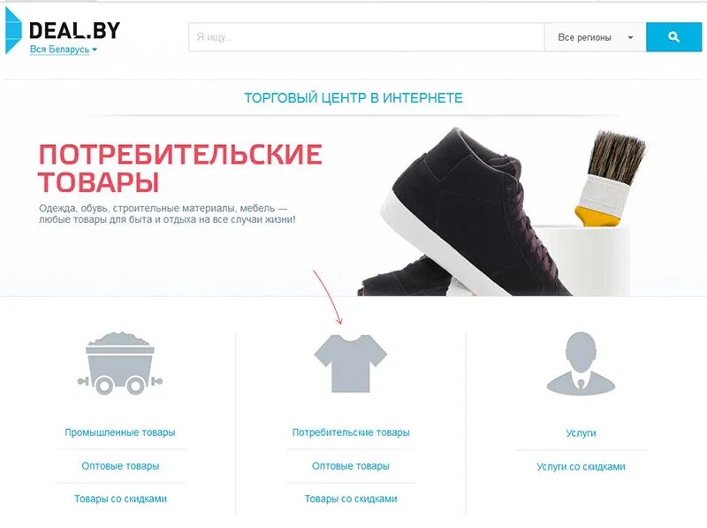Open the Все регионы dropdown
Image resolution: width=707 pixels, height=528 pixels.
click(595, 37)
